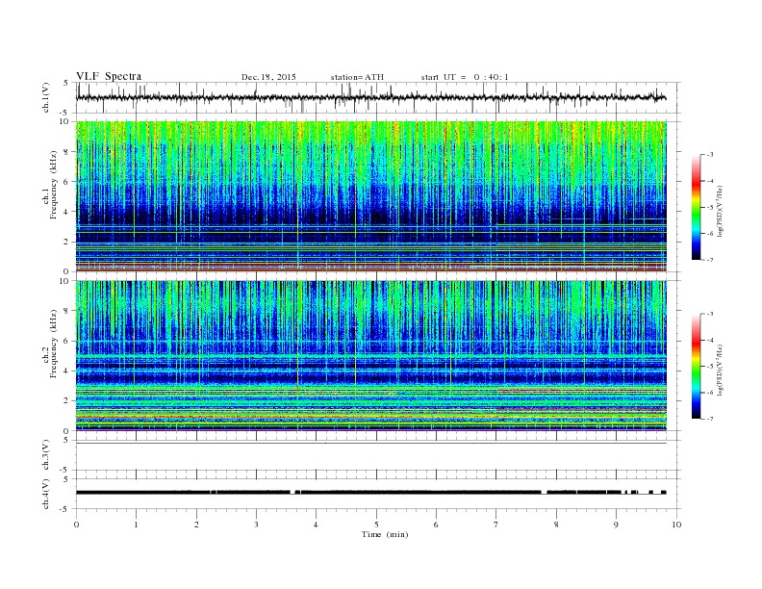762x589 pixels.
Task: Click the ch.3 flat signal line
Action: [370, 444]
